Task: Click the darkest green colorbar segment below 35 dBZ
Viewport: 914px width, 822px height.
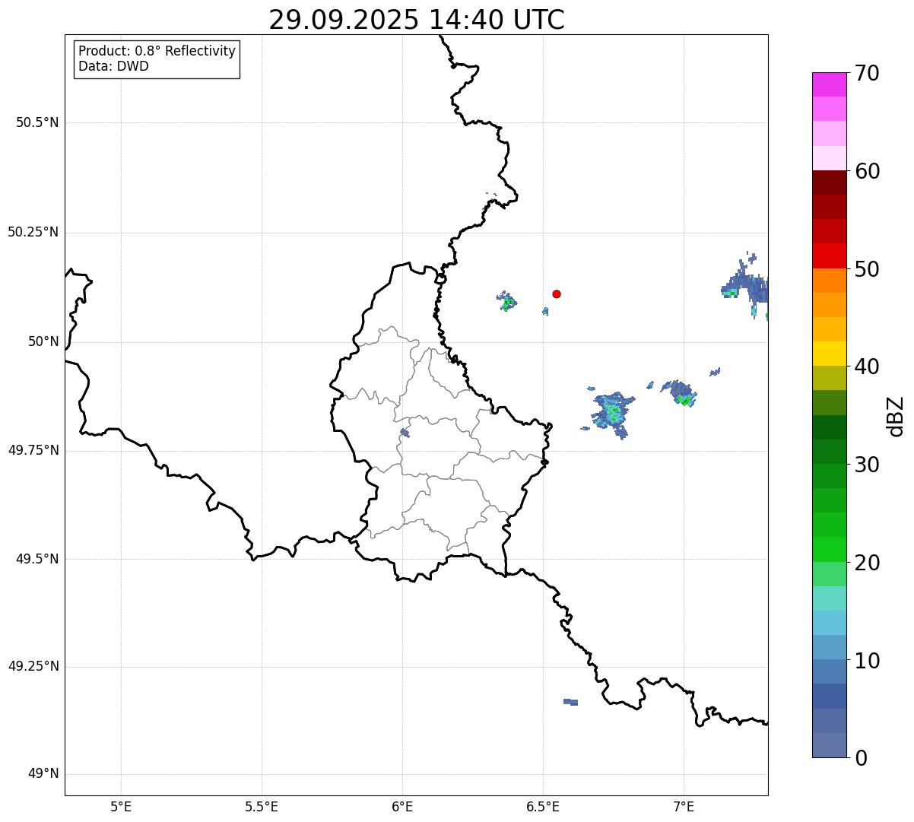Action: click(x=830, y=427)
